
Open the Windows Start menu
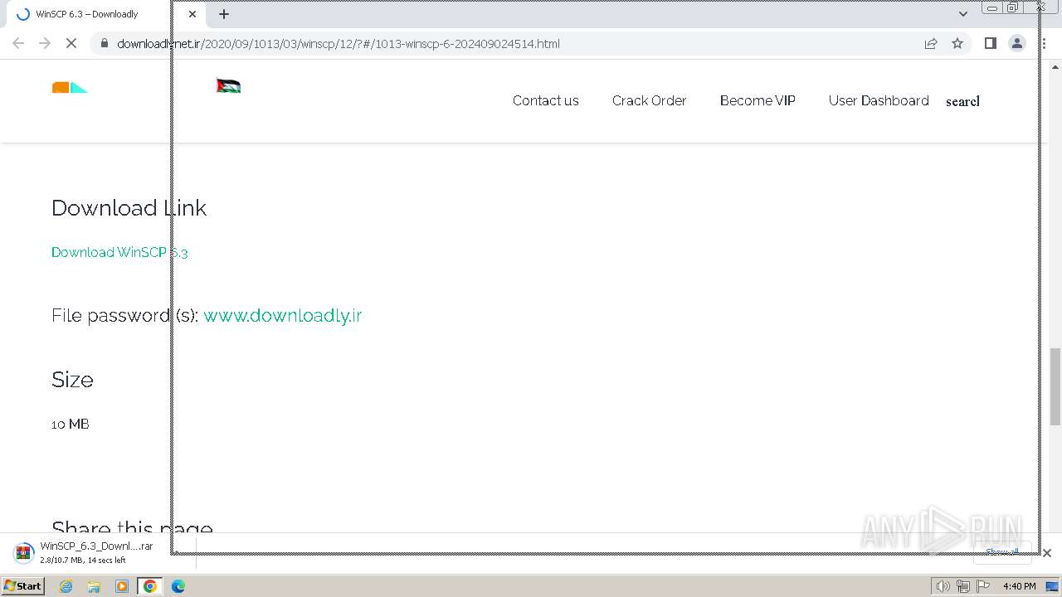(23, 585)
